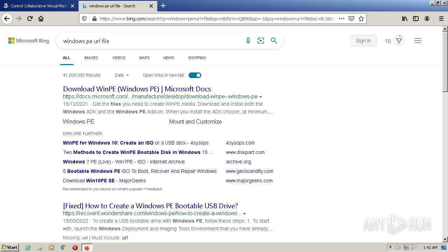448x252 pixels.
Task: Open Mount and Customize sublink
Action: (196, 121)
